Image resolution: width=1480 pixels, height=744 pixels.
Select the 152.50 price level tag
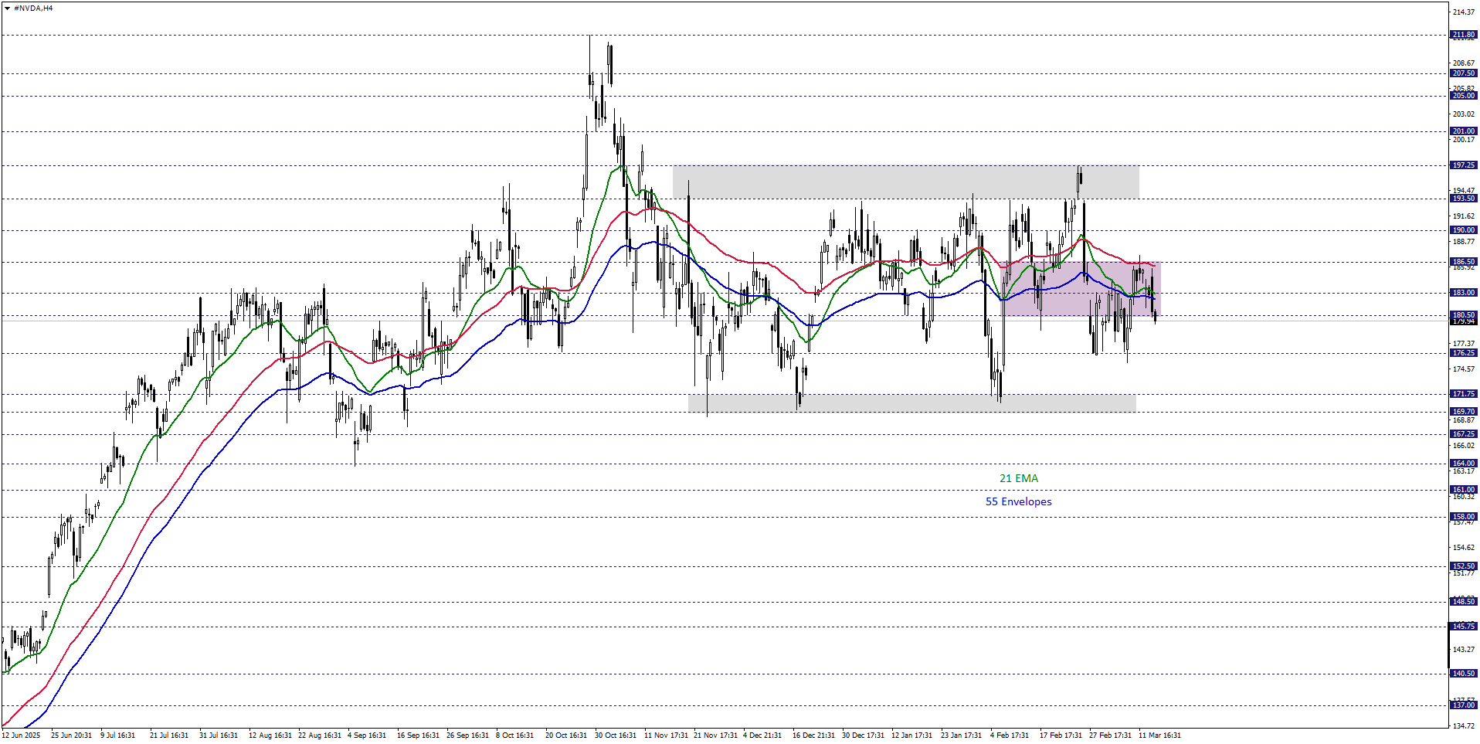pos(1463,566)
